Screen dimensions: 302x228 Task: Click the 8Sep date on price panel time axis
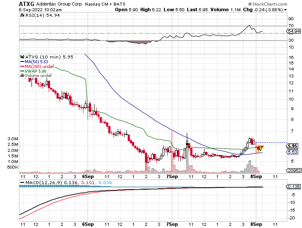tap(256, 176)
